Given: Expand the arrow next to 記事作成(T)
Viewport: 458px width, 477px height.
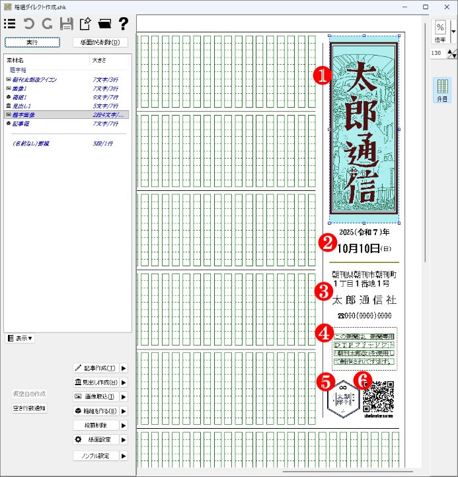Looking at the screenshot, I should (x=123, y=368).
